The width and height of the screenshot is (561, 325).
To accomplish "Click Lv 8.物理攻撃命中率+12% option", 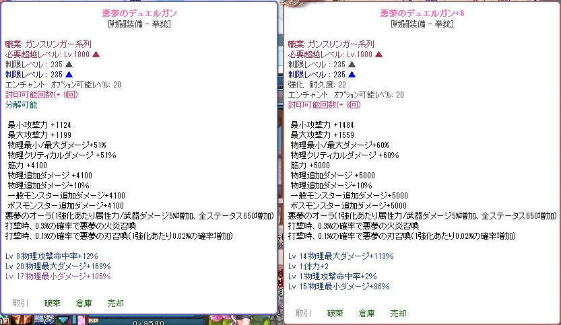I will [x=51, y=256].
